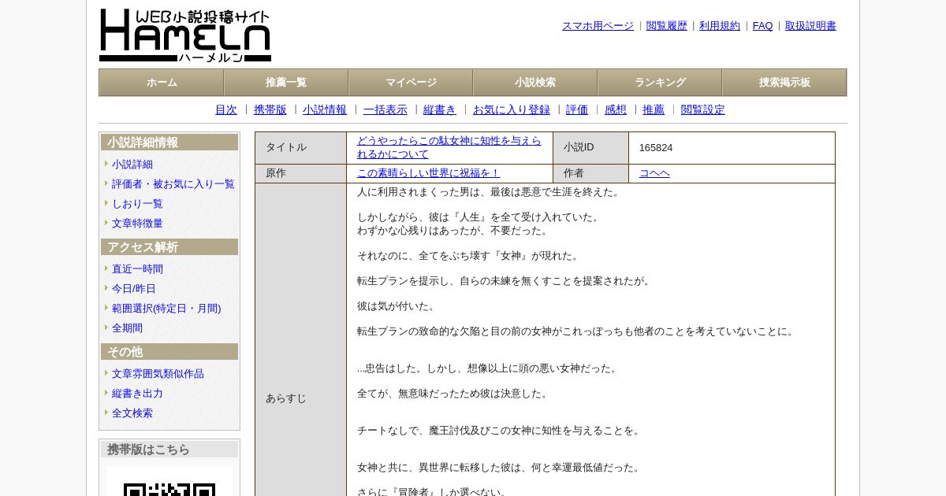Open the 評価 link
Viewport: 946px width, 496px height.
[x=577, y=110]
